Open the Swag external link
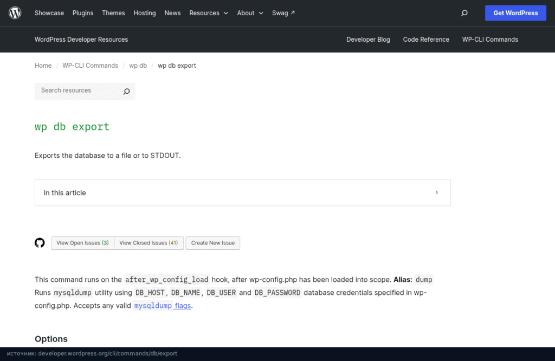The image size is (555, 361). pyautogui.click(x=283, y=13)
